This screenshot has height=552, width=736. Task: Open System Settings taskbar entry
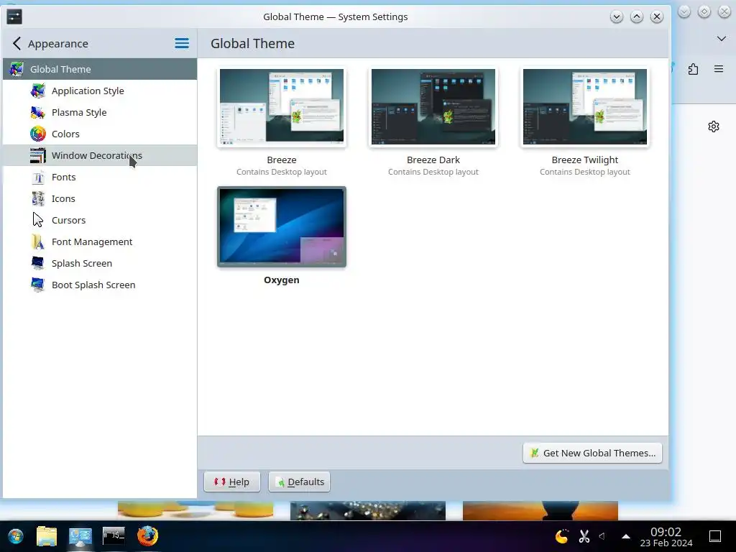point(80,536)
